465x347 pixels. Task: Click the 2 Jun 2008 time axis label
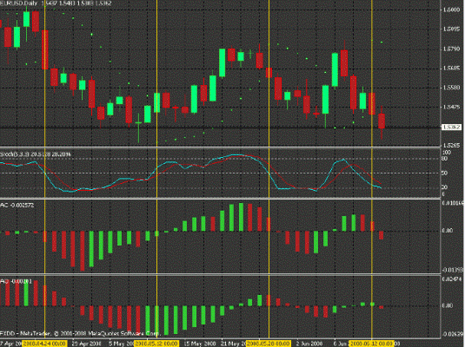point(309,344)
